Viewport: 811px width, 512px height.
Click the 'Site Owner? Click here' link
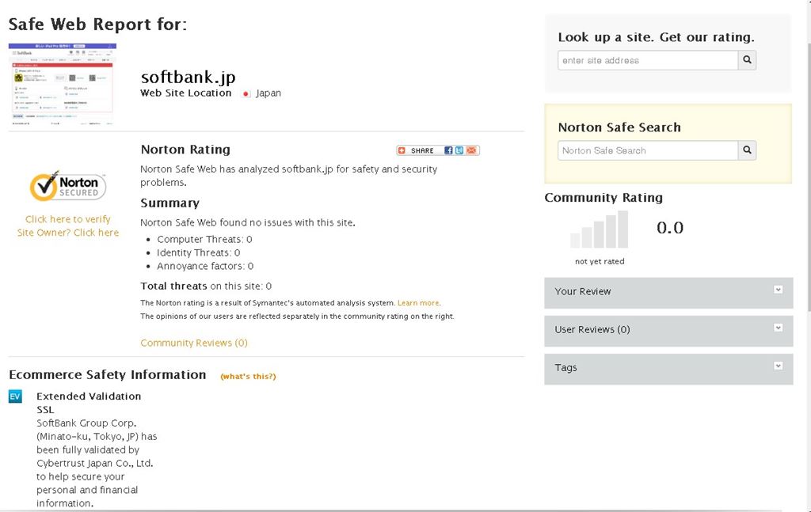coord(68,233)
